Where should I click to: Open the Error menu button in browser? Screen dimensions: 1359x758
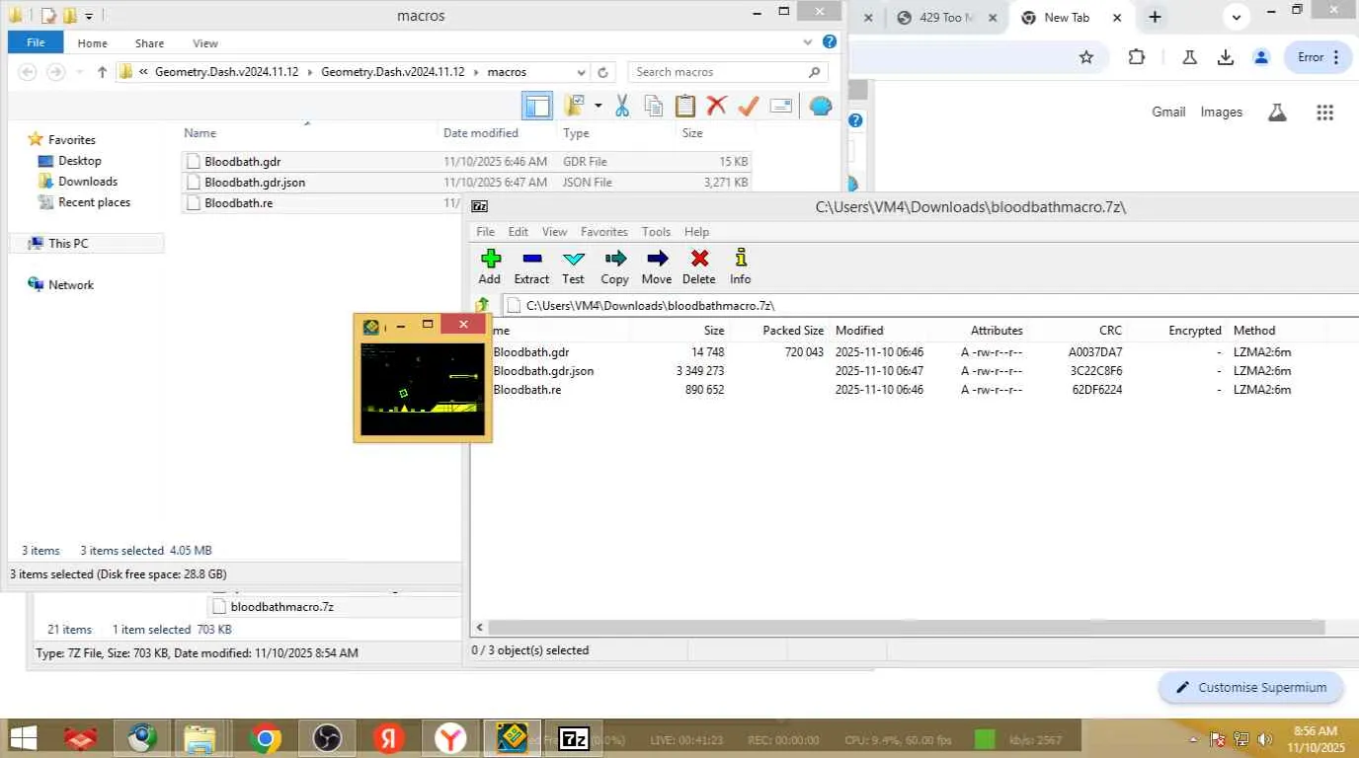[x=1318, y=57]
